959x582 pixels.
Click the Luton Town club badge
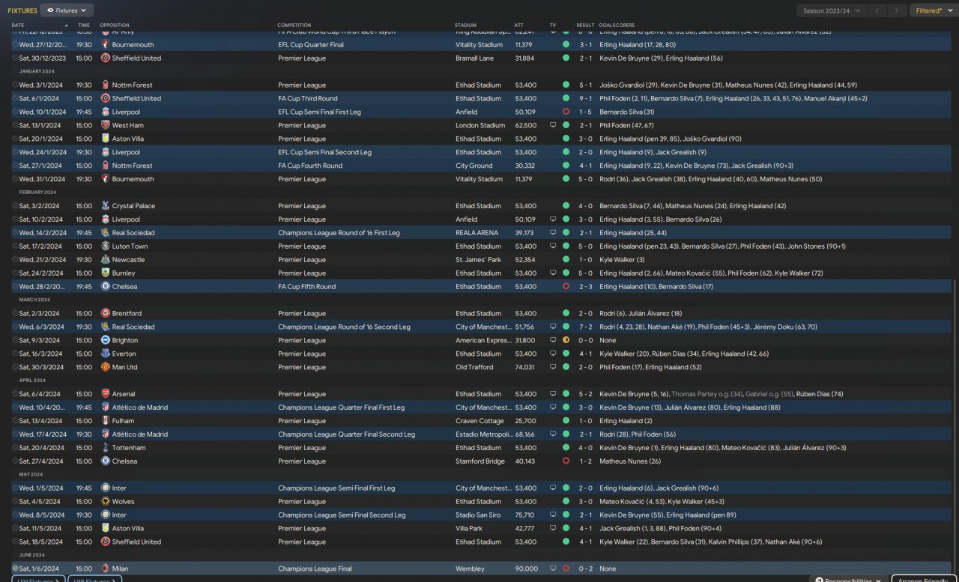coord(106,246)
